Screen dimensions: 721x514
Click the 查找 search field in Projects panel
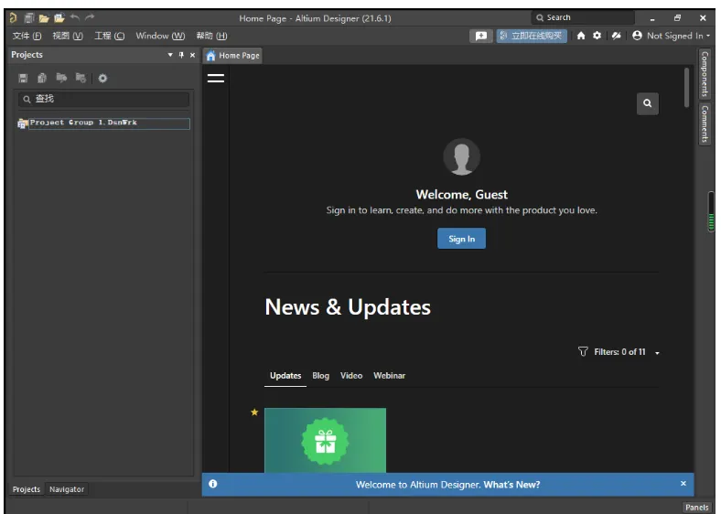click(103, 99)
